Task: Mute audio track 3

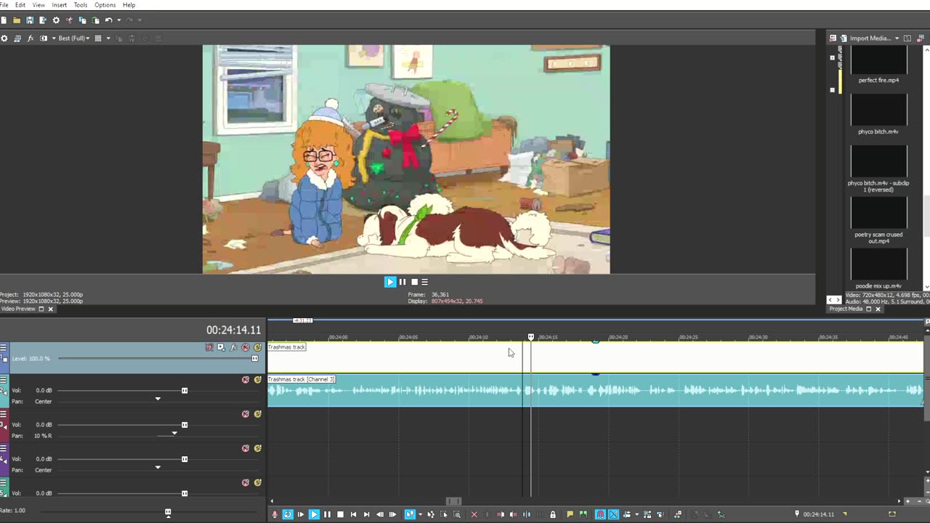Action: pos(246,414)
